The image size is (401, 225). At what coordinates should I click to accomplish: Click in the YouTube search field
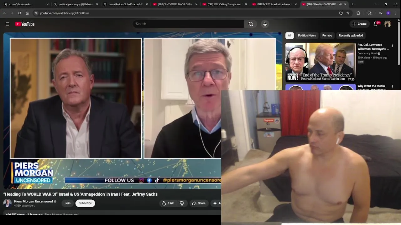point(189,24)
